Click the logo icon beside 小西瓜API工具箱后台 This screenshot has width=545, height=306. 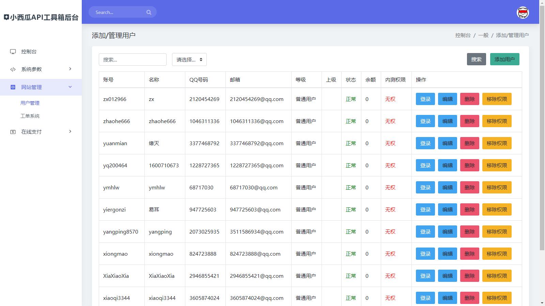(x=6, y=17)
